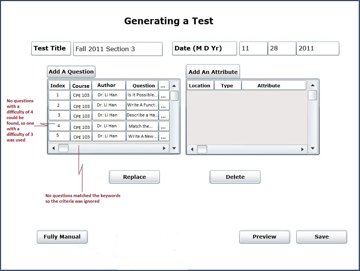360x271 pixels.
Task: Click the Test Title input field
Action: pyautogui.click(x=118, y=49)
